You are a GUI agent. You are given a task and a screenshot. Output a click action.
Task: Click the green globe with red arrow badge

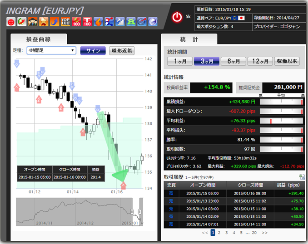coord(22,22)
